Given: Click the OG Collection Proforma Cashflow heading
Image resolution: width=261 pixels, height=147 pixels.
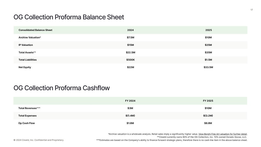Looking at the screenshot, I should pos(62,88).
